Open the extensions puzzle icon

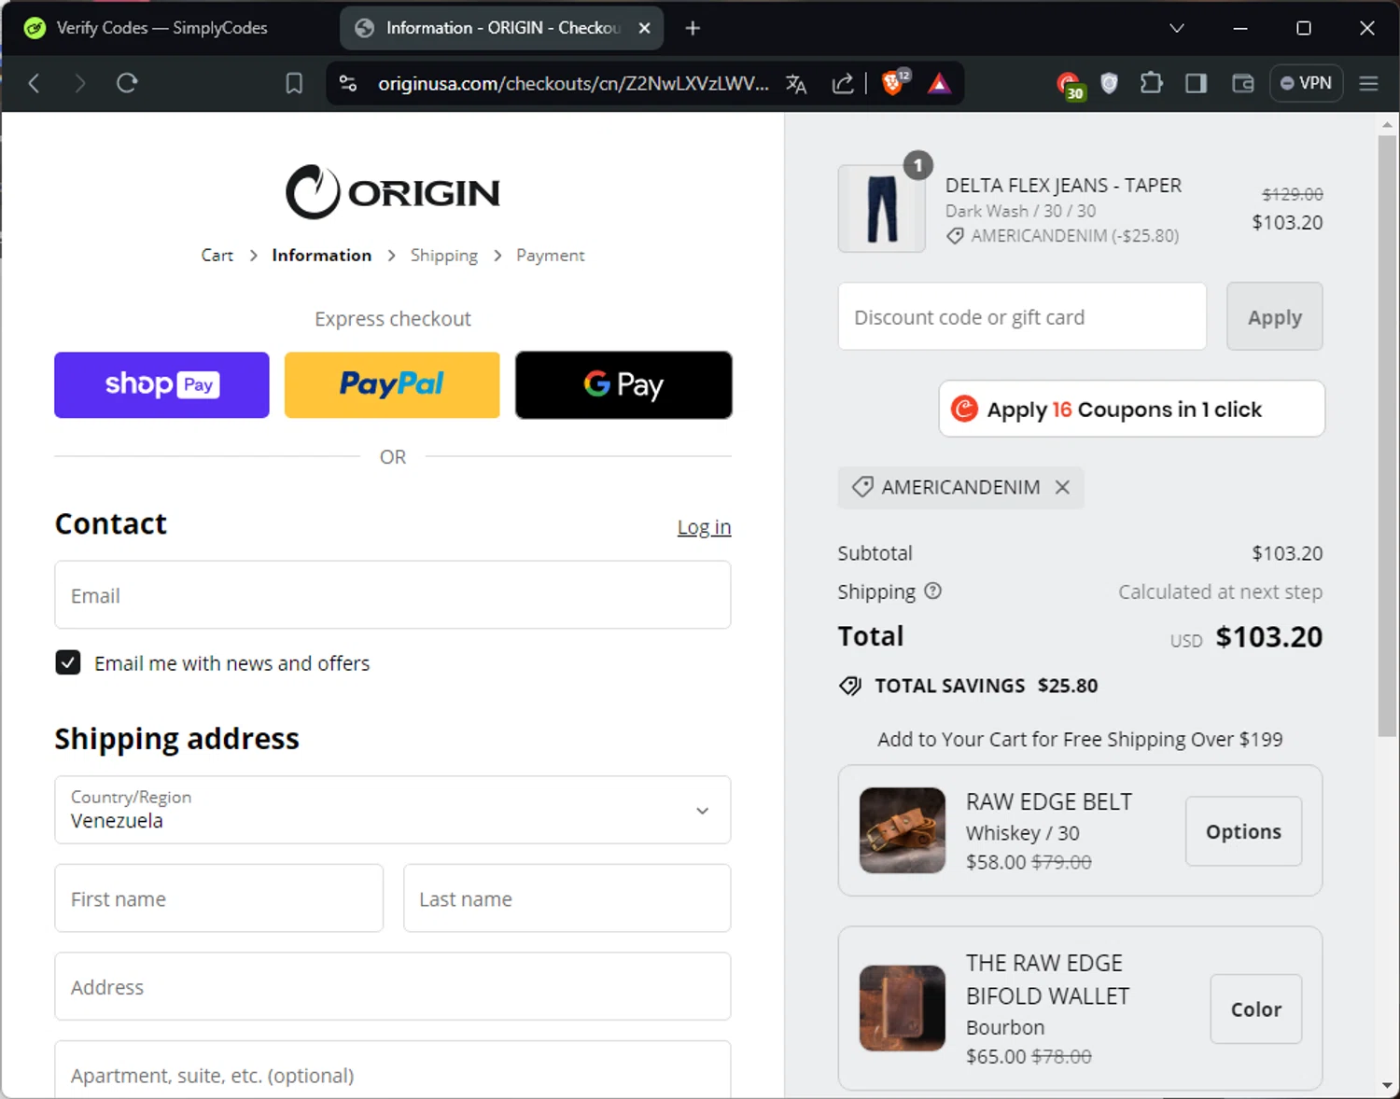click(1152, 84)
